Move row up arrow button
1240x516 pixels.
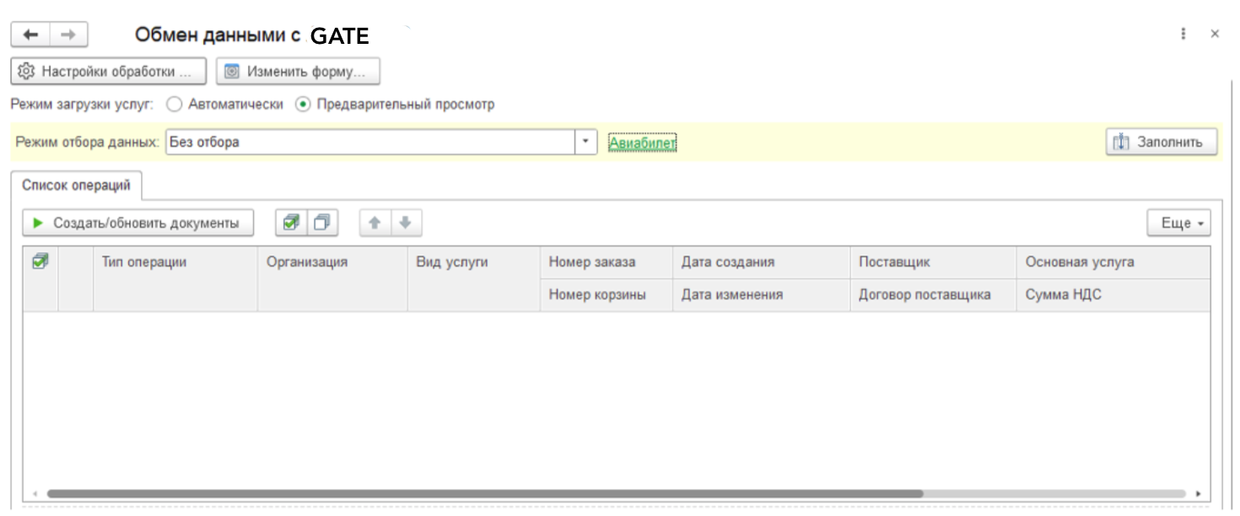(375, 223)
